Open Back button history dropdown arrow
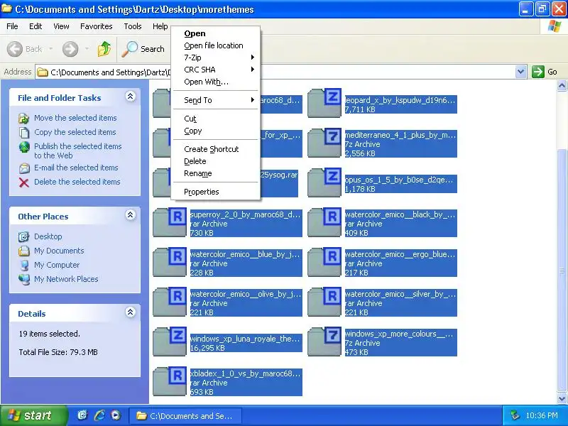The width and height of the screenshot is (568, 426). coord(51,49)
